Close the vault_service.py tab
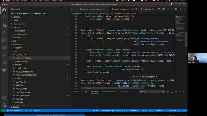This screenshot has width=207, height=116. click(136, 9)
